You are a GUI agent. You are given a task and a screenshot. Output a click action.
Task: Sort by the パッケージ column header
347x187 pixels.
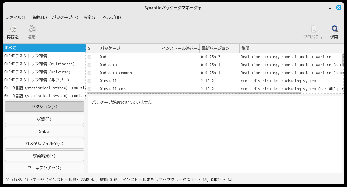pos(129,48)
